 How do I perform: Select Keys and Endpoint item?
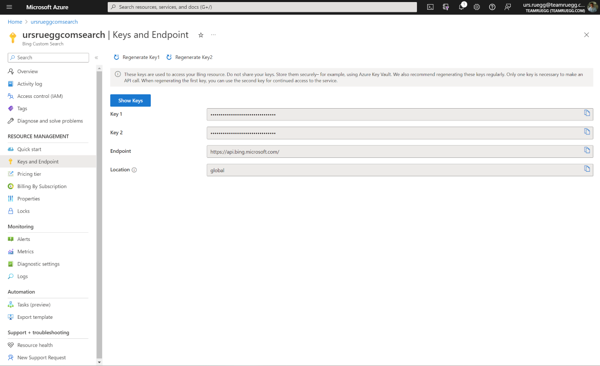48,161
